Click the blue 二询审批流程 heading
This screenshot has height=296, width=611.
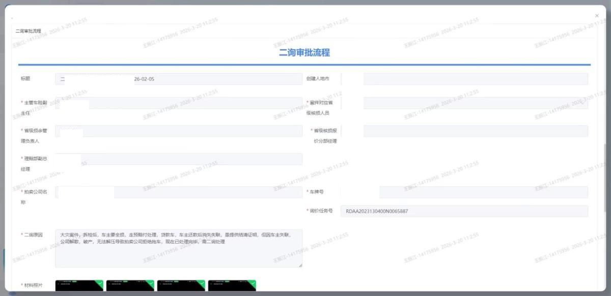(304, 52)
